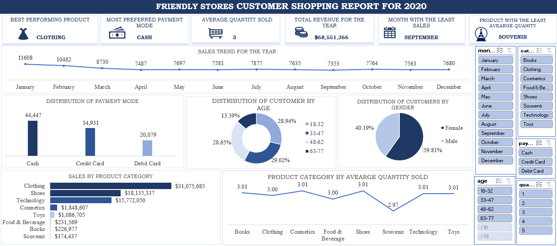The image size is (557, 246).
Task: Filter category slicer by Cosmetics
Action: (x=536, y=78)
